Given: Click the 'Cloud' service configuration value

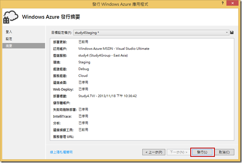Looking at the screenshot, I should [83, 76].
